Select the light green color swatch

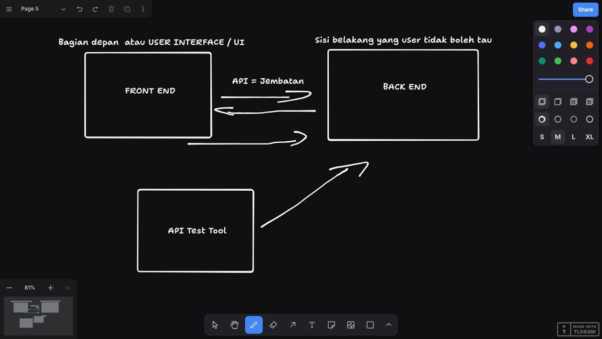click(x=558, y=61)
